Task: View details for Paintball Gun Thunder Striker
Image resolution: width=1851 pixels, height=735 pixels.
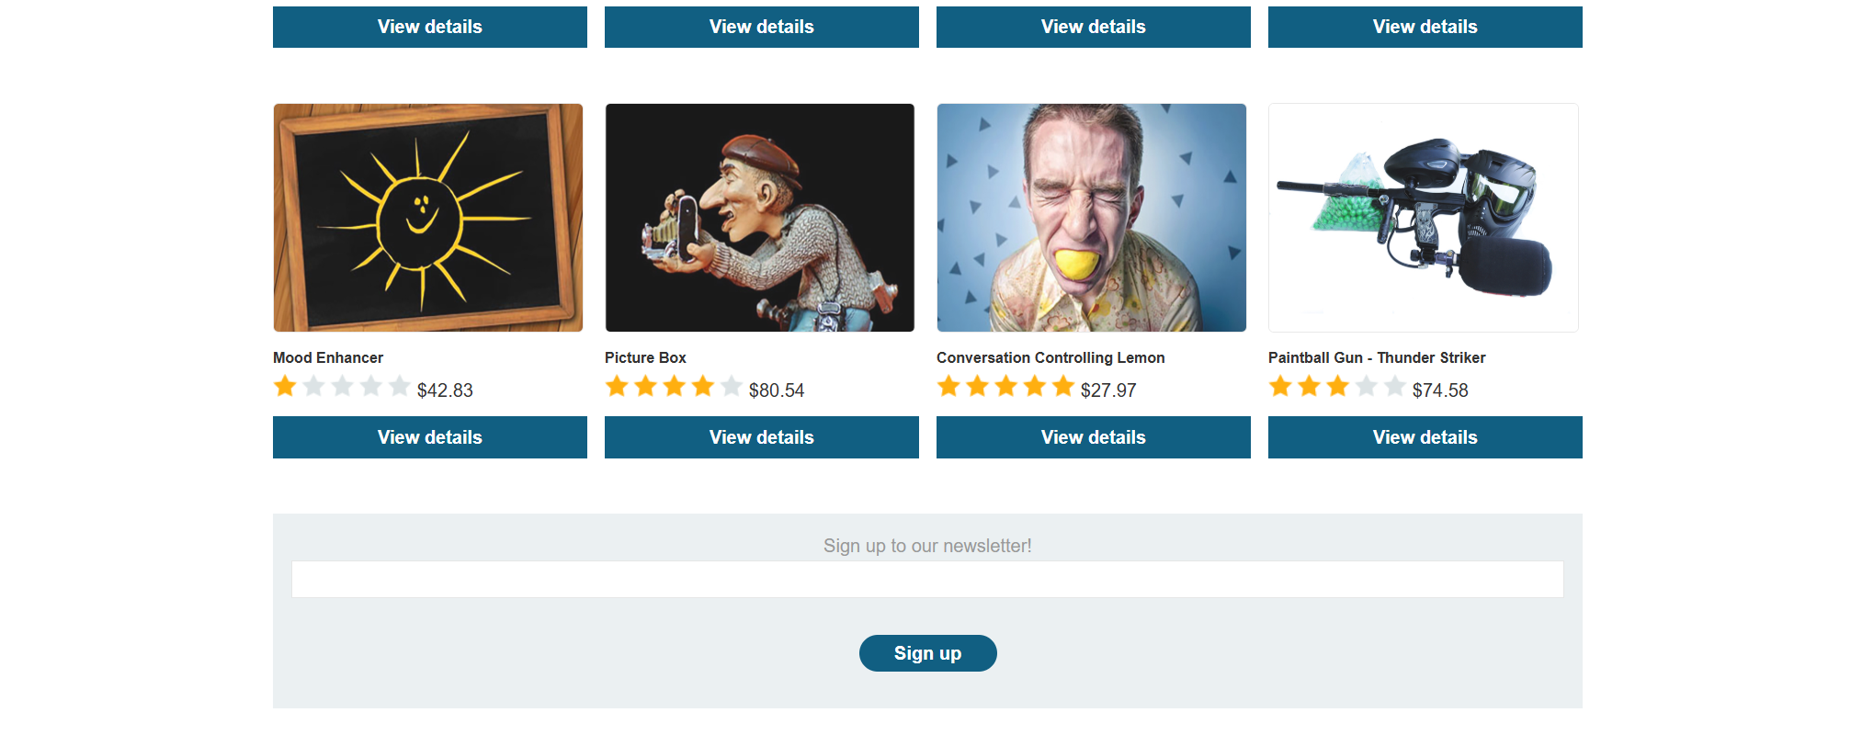Action: 1425,437
